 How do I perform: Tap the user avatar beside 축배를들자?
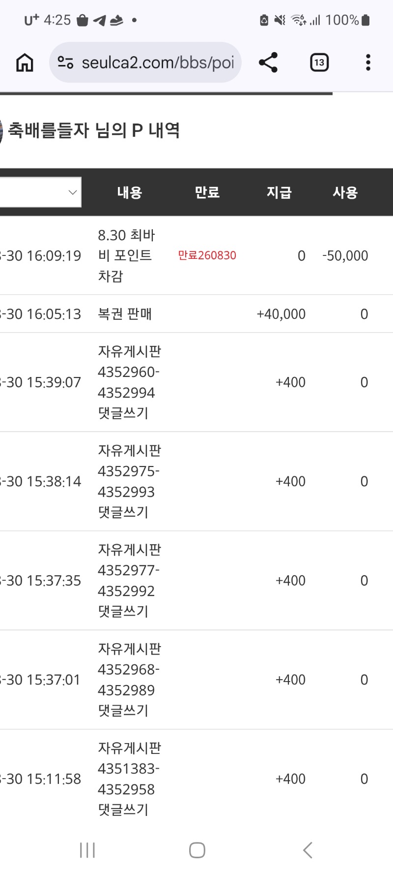pos(1,131)
